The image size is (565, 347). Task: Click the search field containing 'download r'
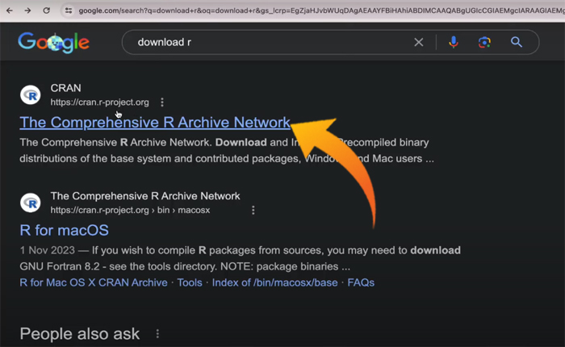[266, 42]
